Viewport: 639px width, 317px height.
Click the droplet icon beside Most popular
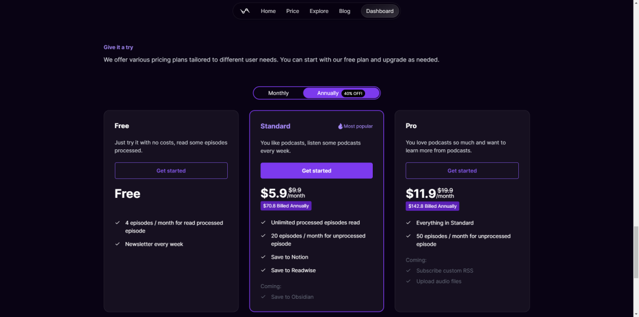click(x=340, y=126)
